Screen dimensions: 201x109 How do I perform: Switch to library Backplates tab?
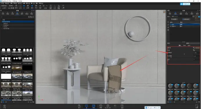point(22,13)
